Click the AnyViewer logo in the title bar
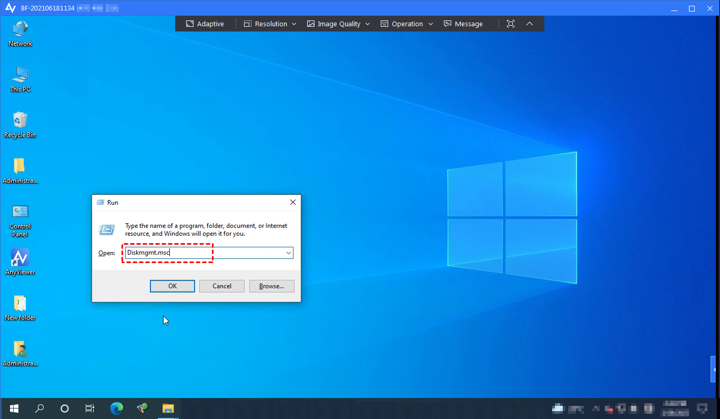Viewport: 720px width, 419px height. click(10, 8)
